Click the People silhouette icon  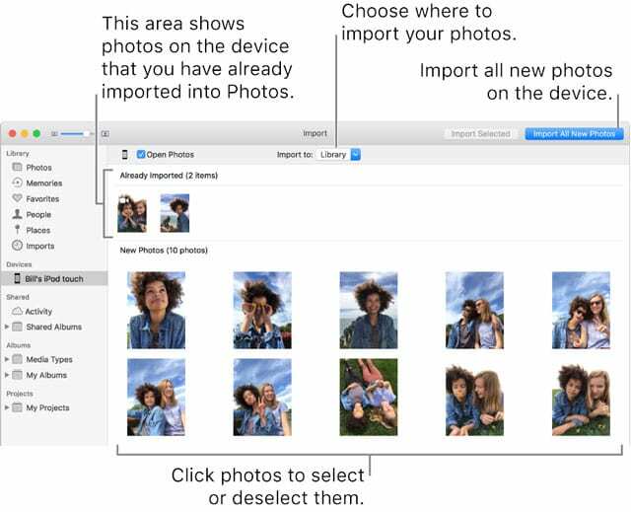click(17, 214)
